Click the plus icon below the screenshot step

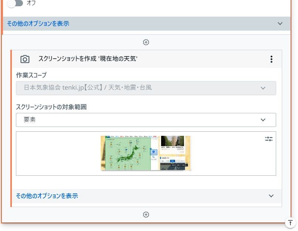pyautogui.click(x=146, y=214)
